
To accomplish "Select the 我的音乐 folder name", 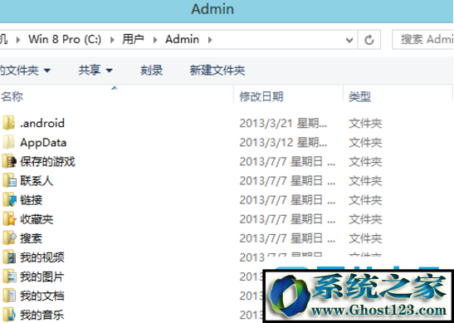I will tap(42, 315).
